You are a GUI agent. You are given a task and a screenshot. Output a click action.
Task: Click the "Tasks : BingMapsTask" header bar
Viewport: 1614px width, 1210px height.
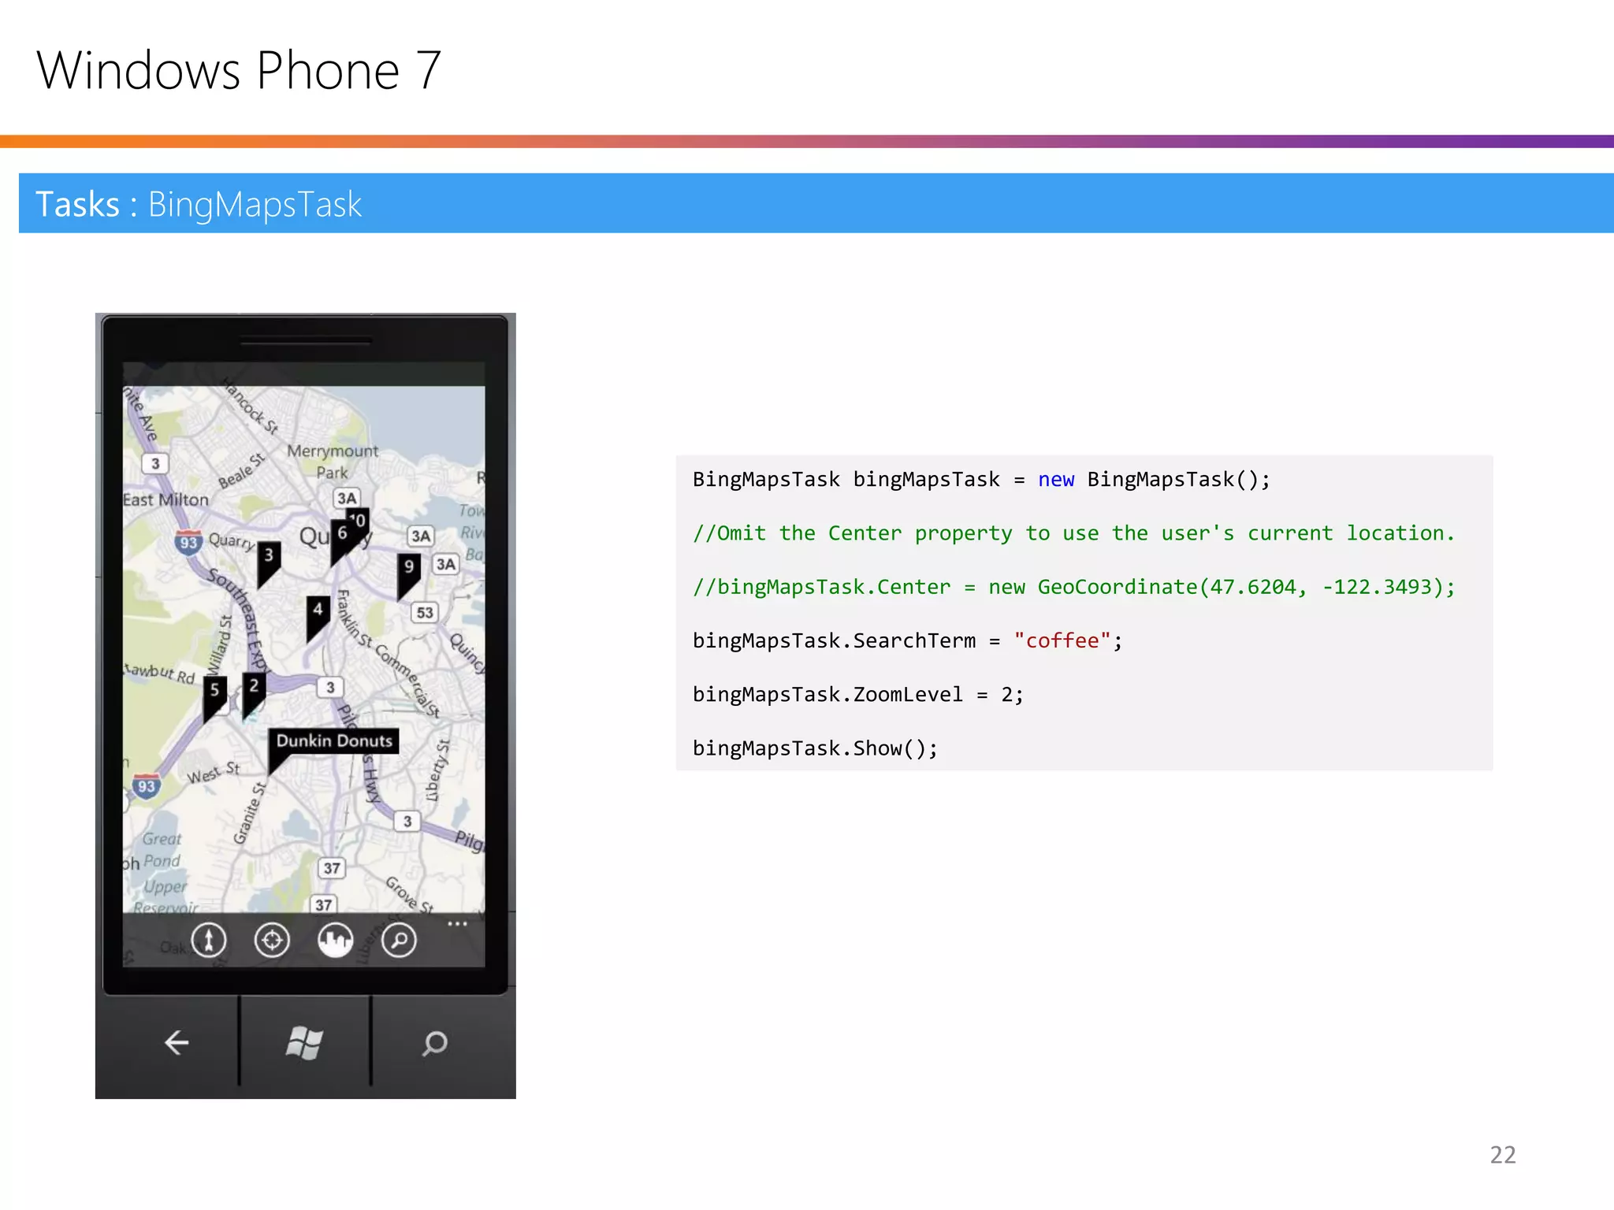pyautogui.click(x=816, y=203)
